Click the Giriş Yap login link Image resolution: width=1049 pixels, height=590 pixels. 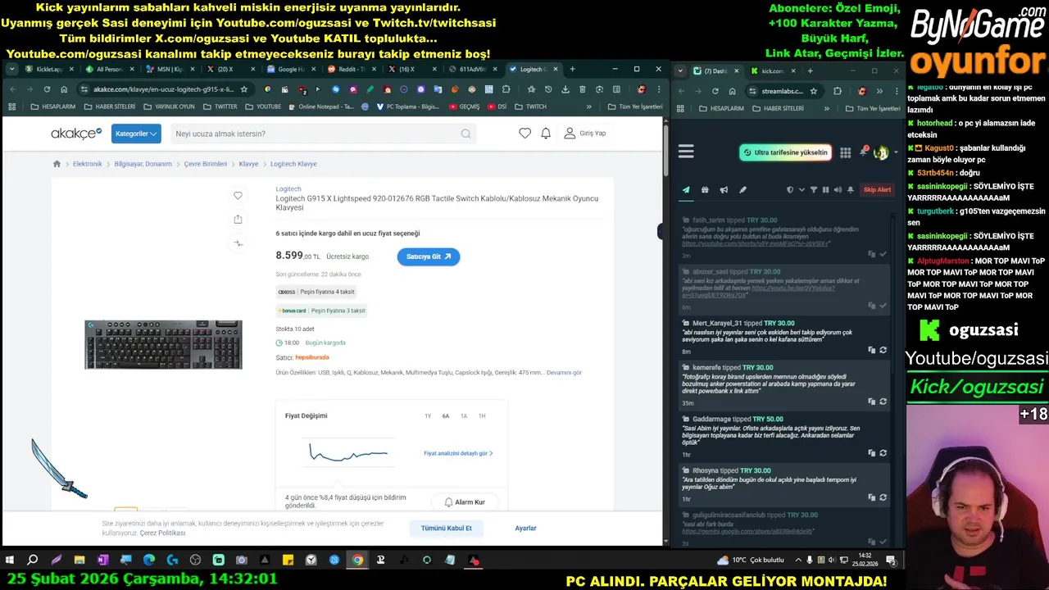click(x=585, y=134)
